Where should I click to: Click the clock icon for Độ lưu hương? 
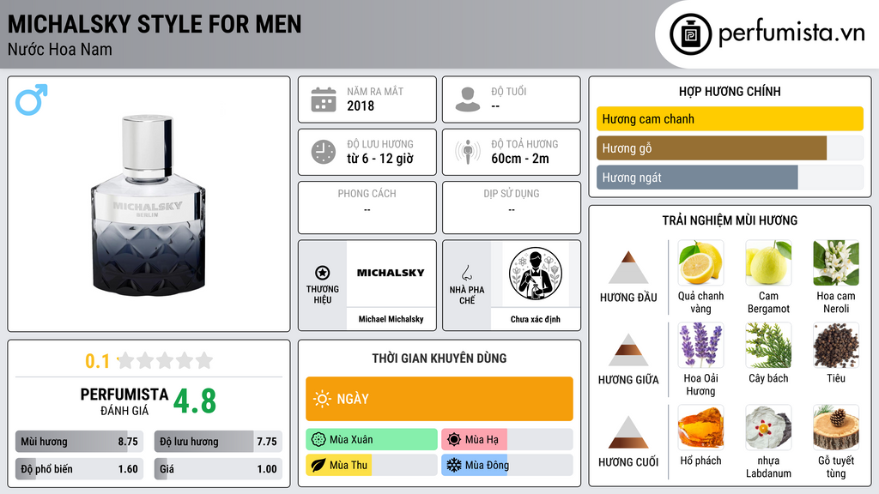pyautogui.click(x=324, y=152)
